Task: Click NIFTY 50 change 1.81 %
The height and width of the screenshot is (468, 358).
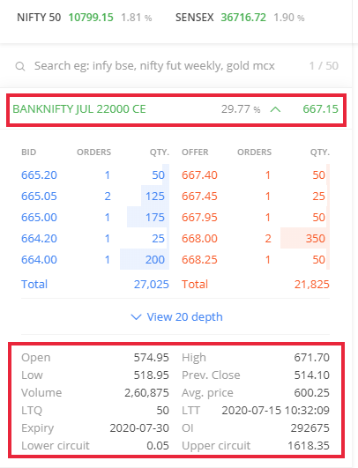Action: [x=136, y=18]
